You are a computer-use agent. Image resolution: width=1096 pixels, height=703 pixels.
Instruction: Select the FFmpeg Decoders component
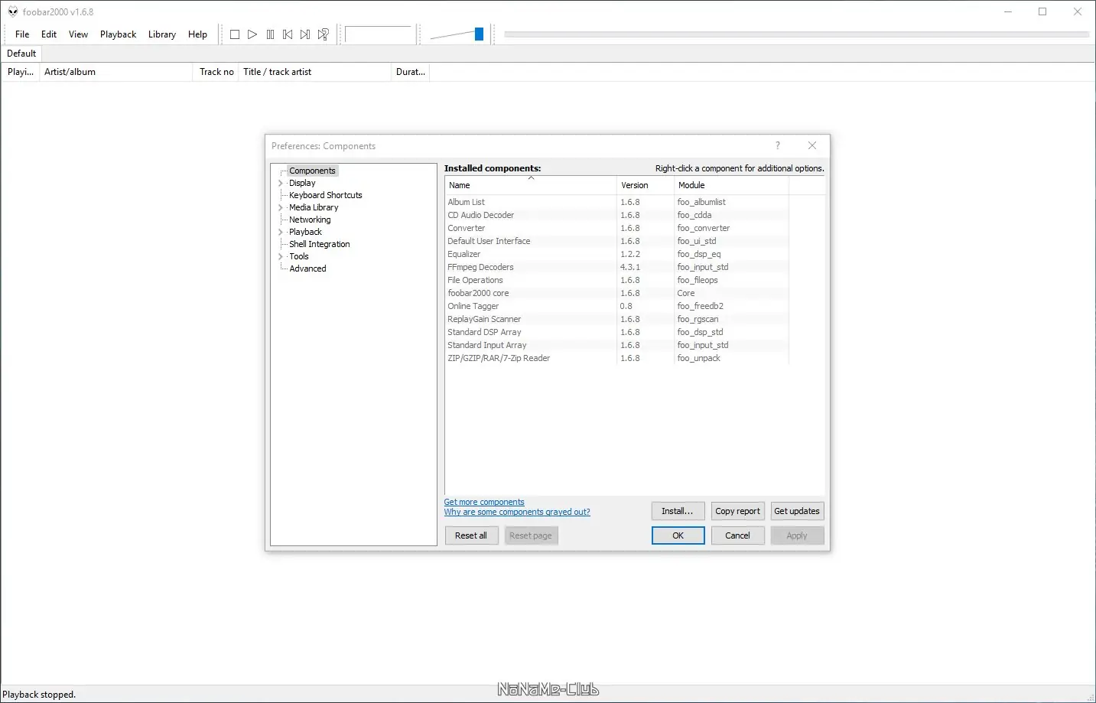(x=616, y=267)
